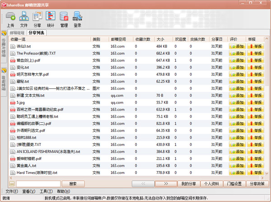Open the 统计 statistics toolbar icon
The width and height of the screenshot is (271, 202).
coord(51,19)
